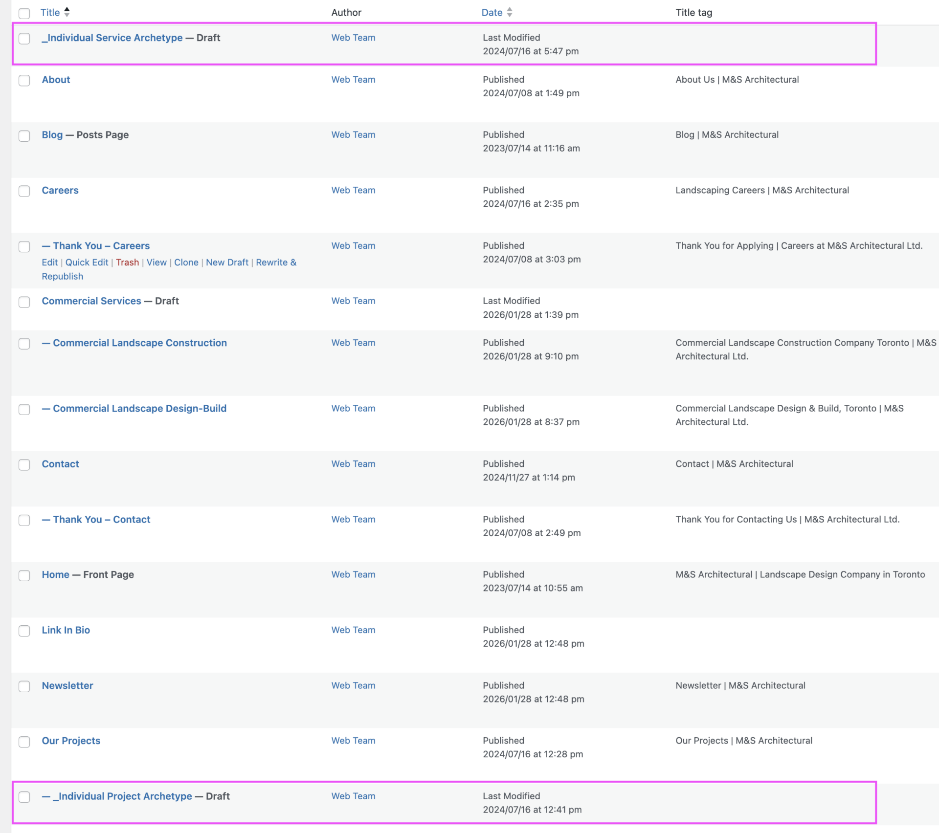Sort pages by Title column arrows
The image size is (939, 833).
click(x=67, y=12)
